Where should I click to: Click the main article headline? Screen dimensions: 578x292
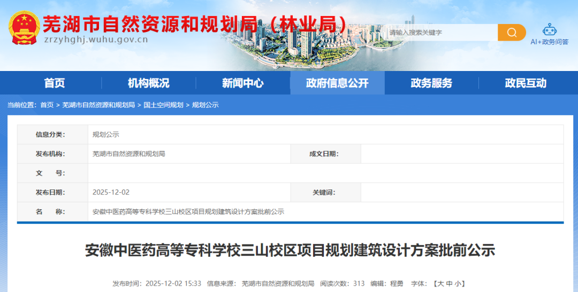click(x=290, y=250)
